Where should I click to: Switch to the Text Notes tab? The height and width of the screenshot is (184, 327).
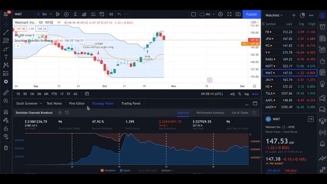(54, 103)
